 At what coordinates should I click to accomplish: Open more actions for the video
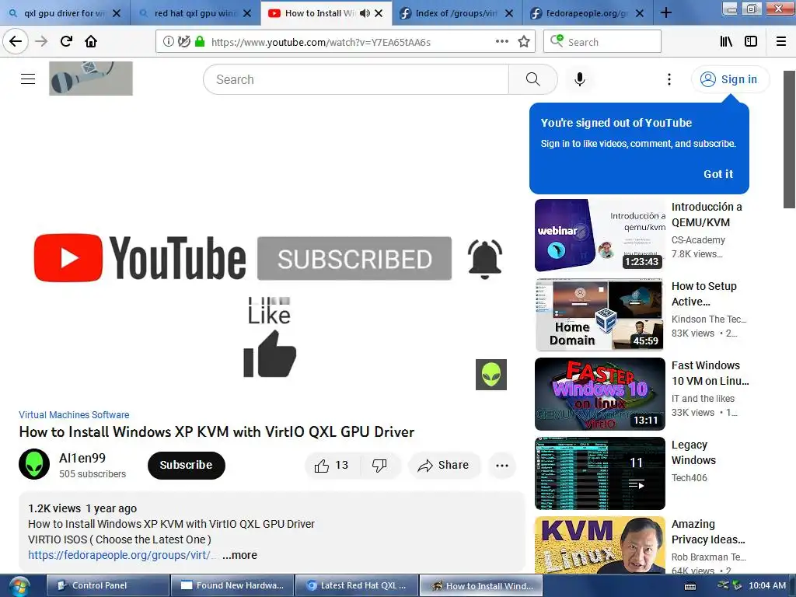(x=502, y=465)
